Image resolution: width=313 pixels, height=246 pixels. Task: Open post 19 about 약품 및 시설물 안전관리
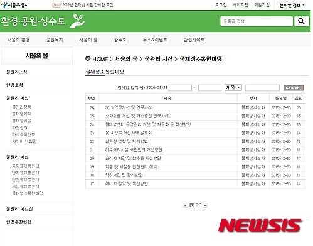tap(131, 167)
